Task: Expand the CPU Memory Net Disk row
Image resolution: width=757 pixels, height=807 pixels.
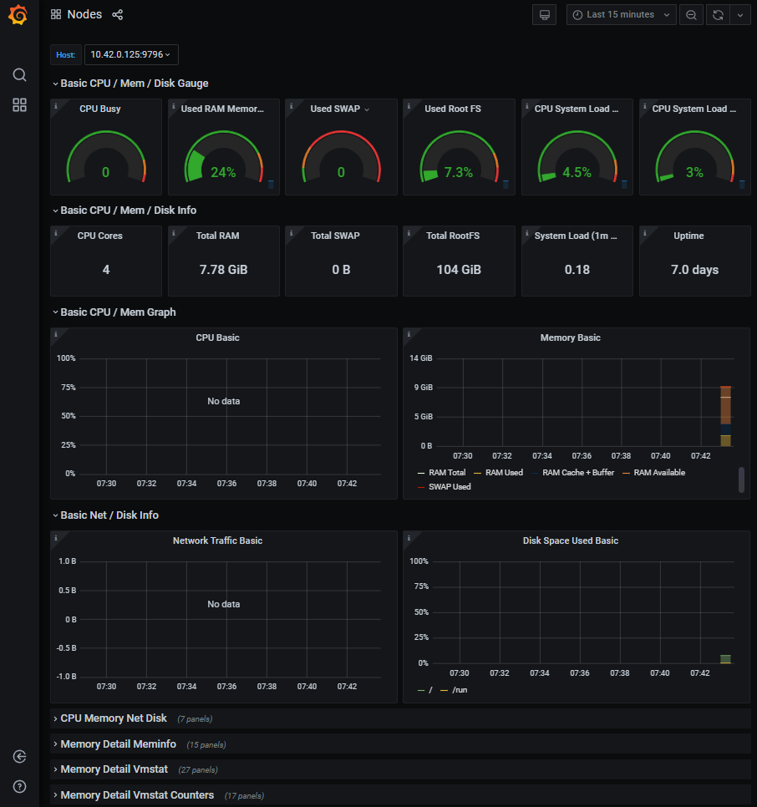Action: coord(113,718)
